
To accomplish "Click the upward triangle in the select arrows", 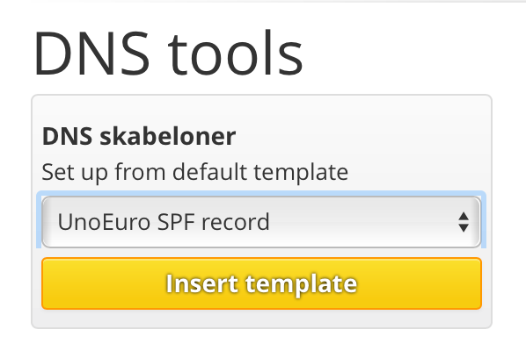I will [464, 216].
